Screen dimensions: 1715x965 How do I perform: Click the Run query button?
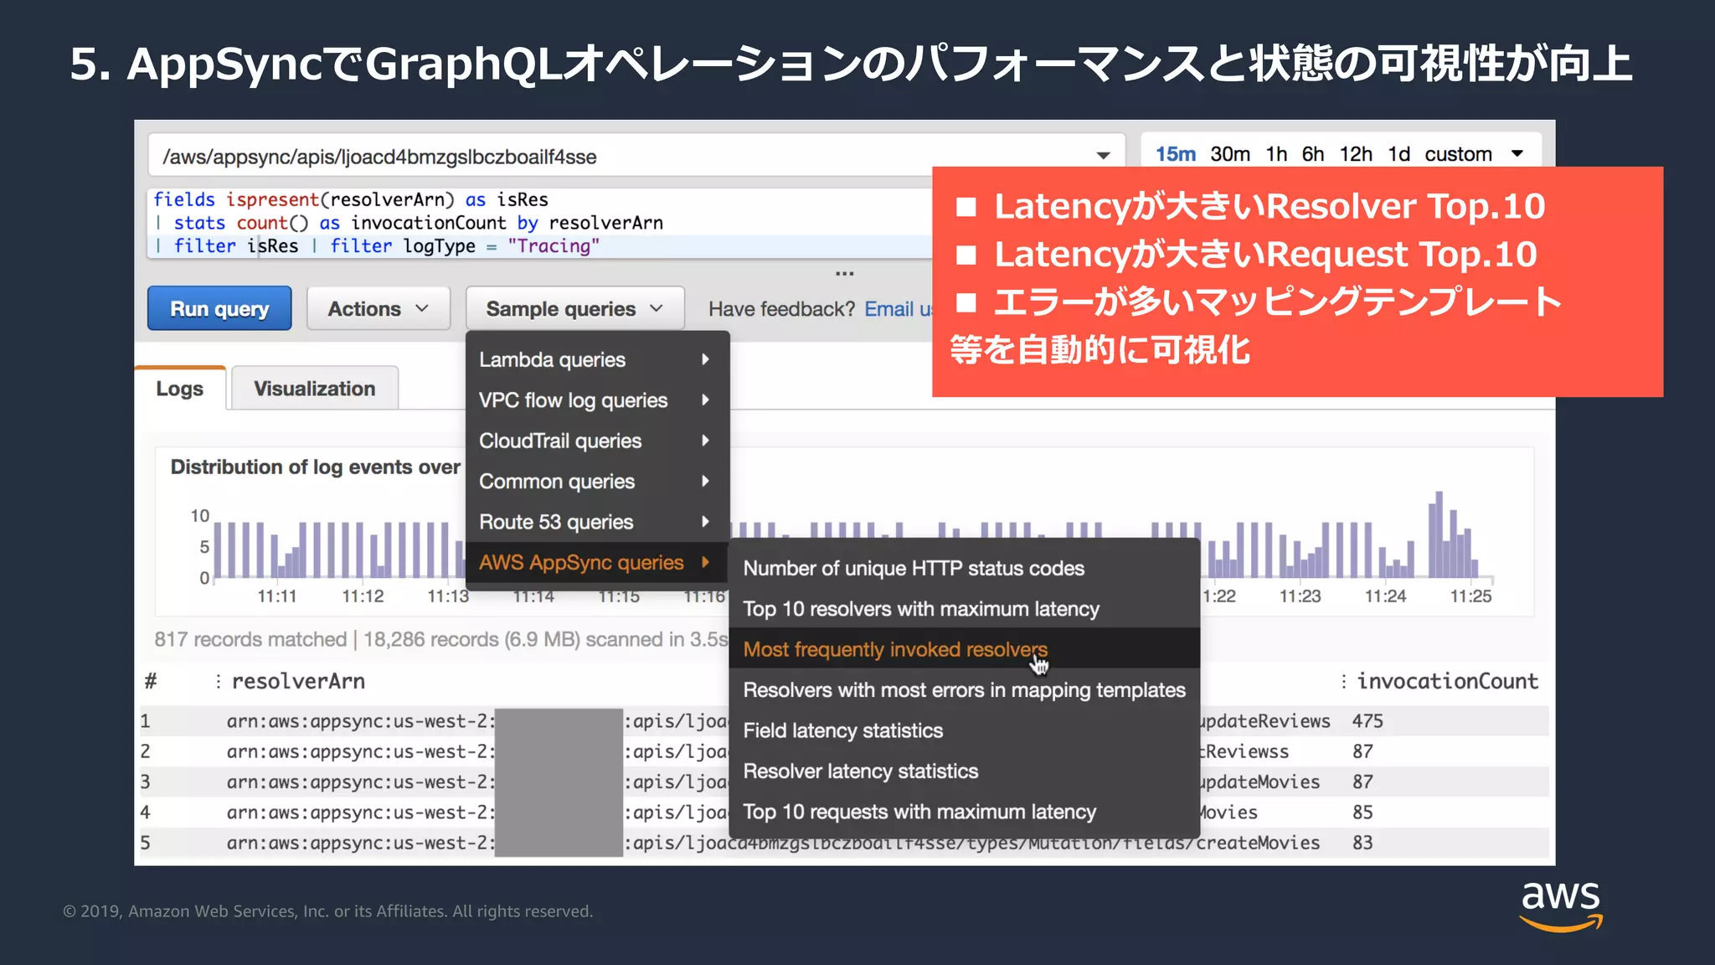219,308
